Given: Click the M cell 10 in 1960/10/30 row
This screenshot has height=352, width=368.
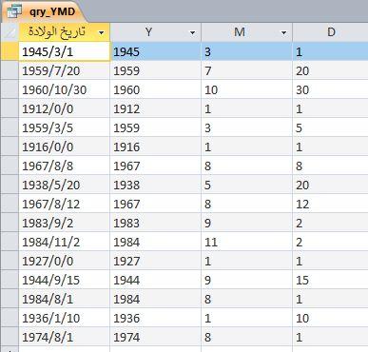Looking at the screenshot, I should click(x=247, y=89).
